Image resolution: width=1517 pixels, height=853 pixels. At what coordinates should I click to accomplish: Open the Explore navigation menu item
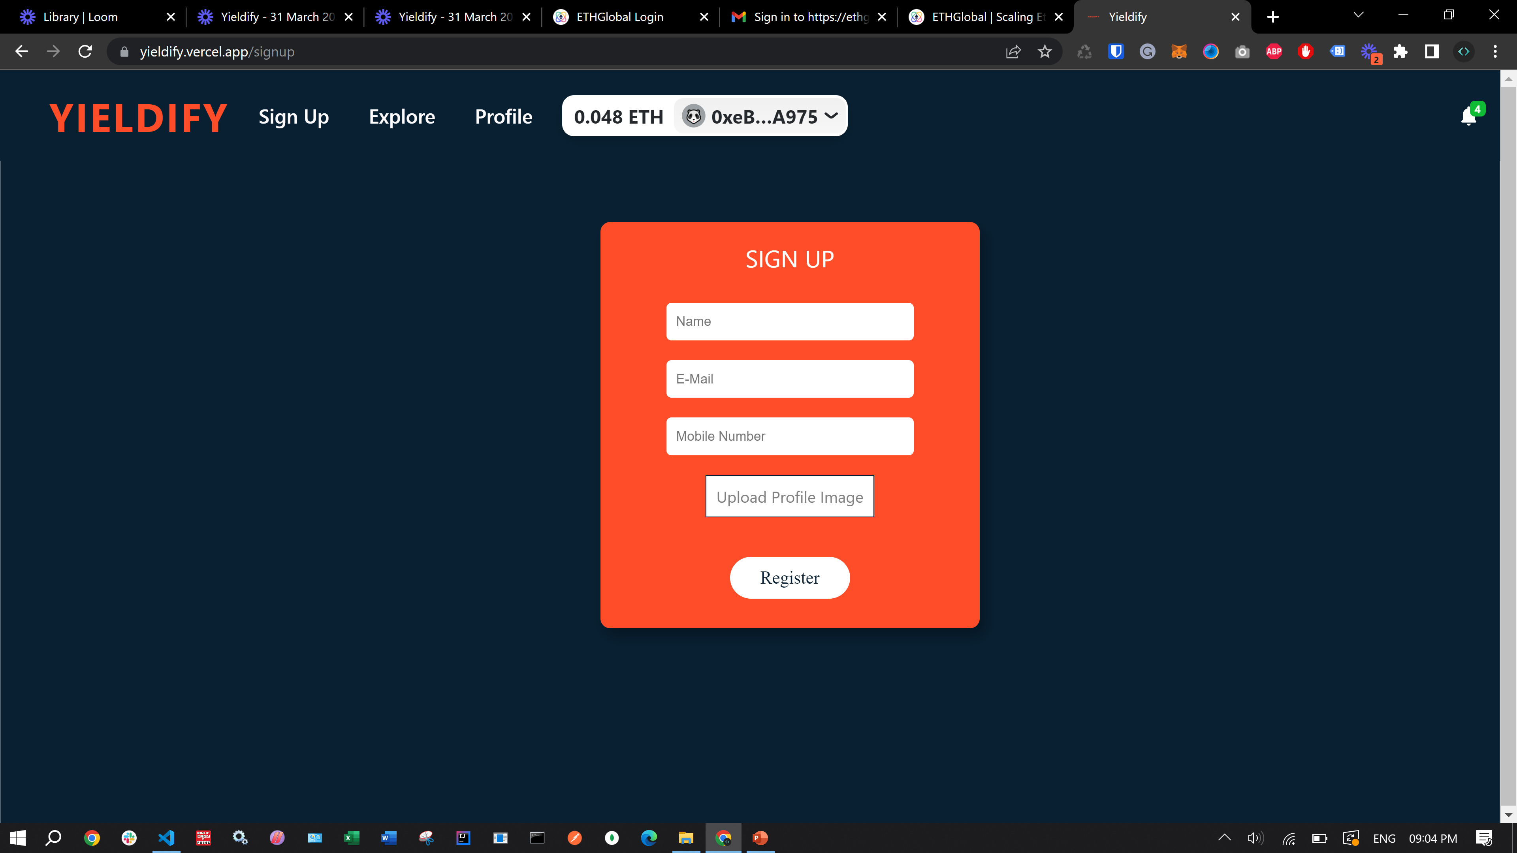(x=402, y=116)
